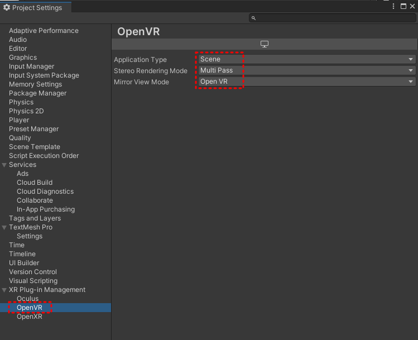The height and width of the screenshot is (340, 418).
Task: Select the Physics category
Action: pos(21,102)
